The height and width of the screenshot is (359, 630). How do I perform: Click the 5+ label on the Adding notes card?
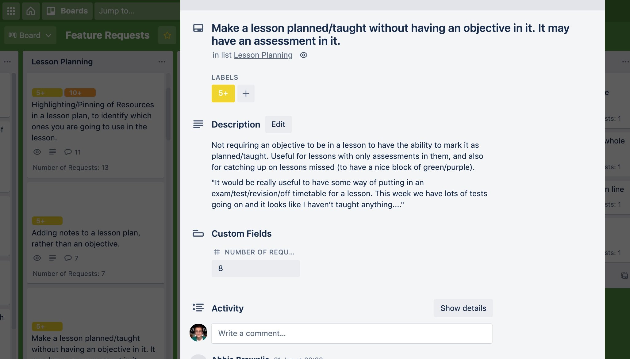coord(47,221)
